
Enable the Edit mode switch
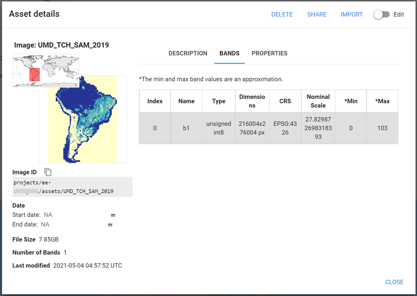pos(381,14)
